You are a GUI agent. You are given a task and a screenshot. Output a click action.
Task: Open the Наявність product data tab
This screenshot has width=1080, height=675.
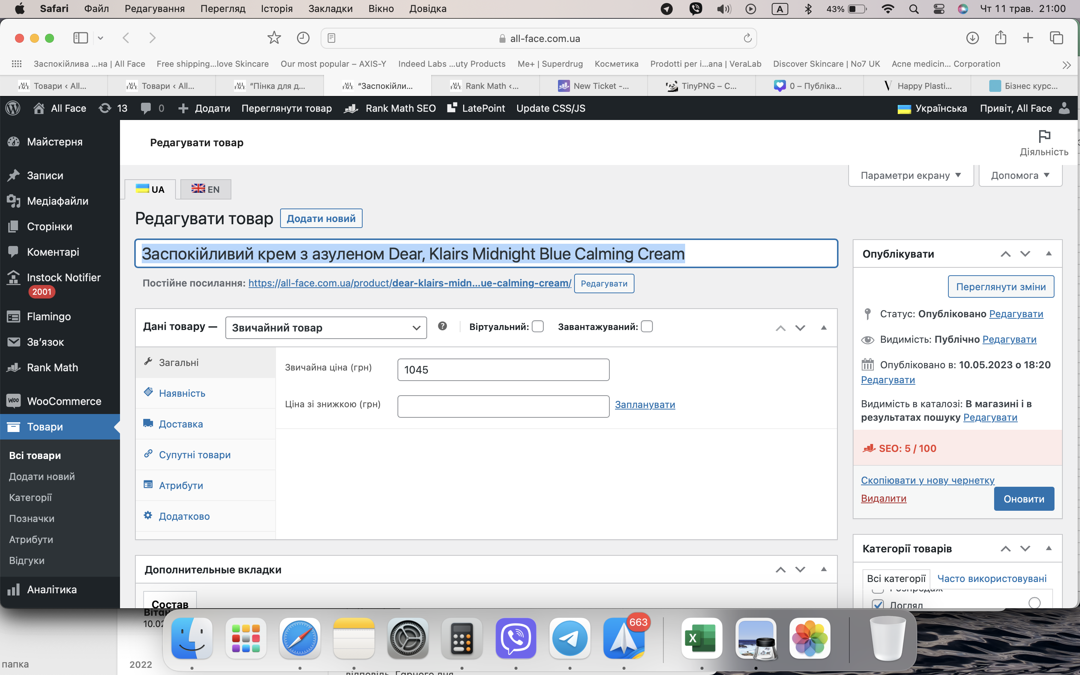182,393
